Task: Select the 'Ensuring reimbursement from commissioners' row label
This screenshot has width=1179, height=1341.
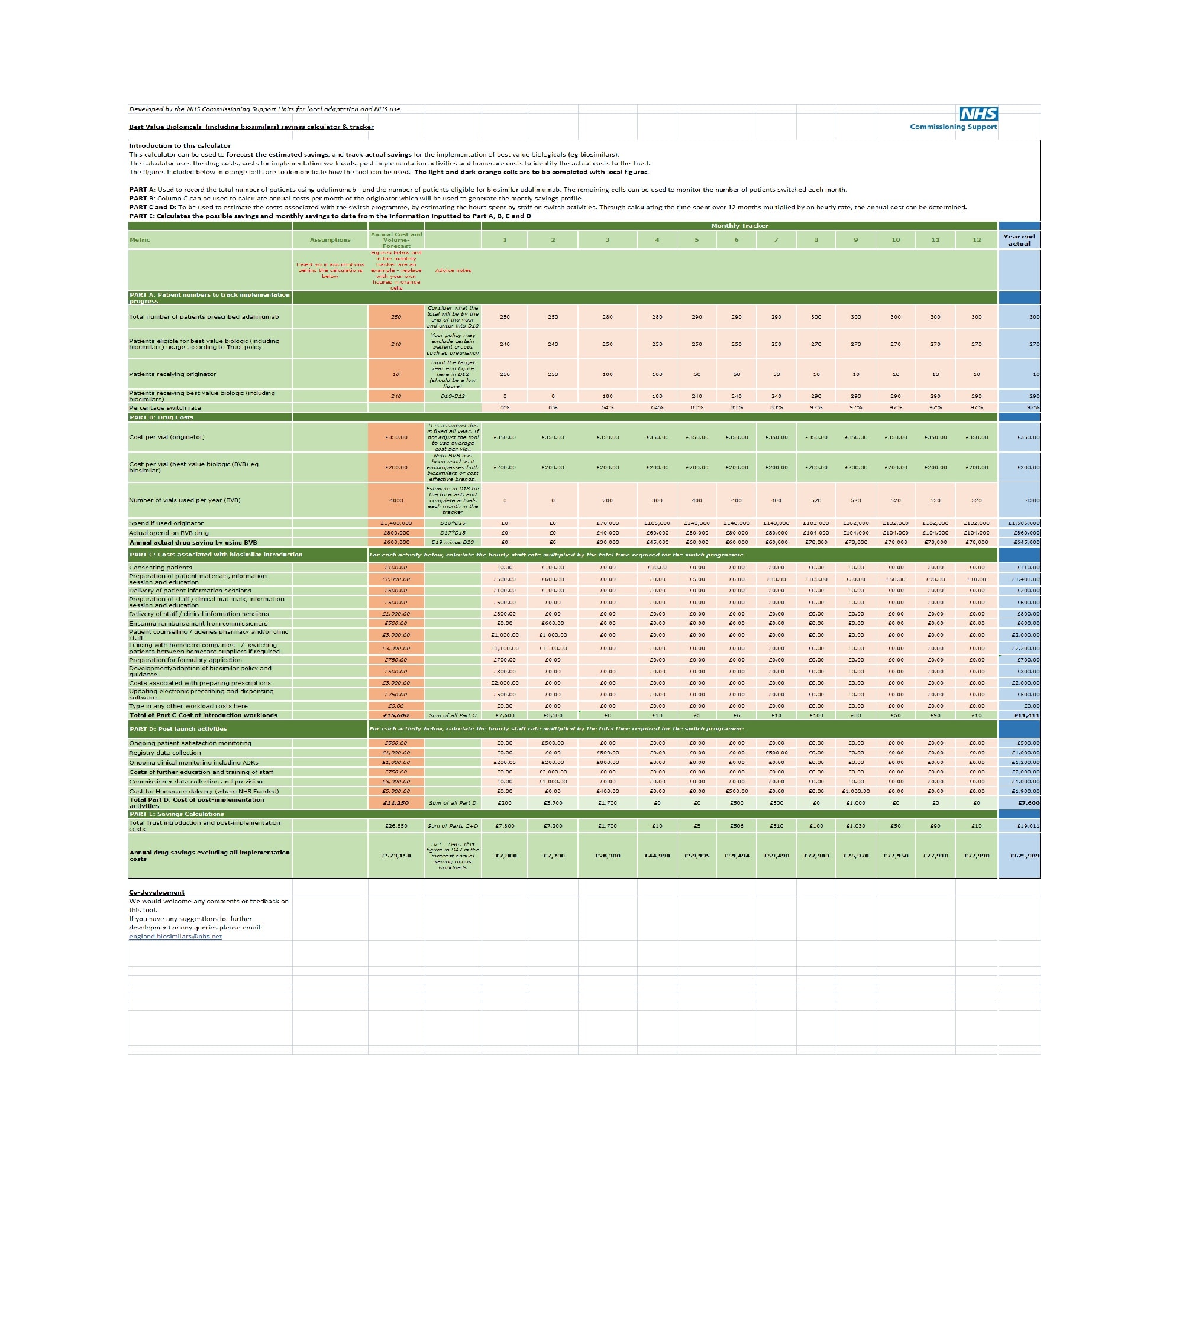Action: [210, 623]
